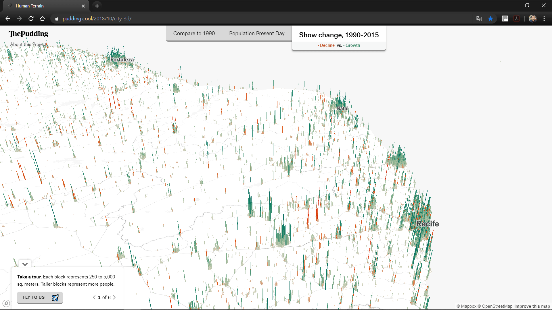Switch to Compare to 1990 view
Image resolution: width=552 pixels, height=310 pixels.
click(194, 34)
